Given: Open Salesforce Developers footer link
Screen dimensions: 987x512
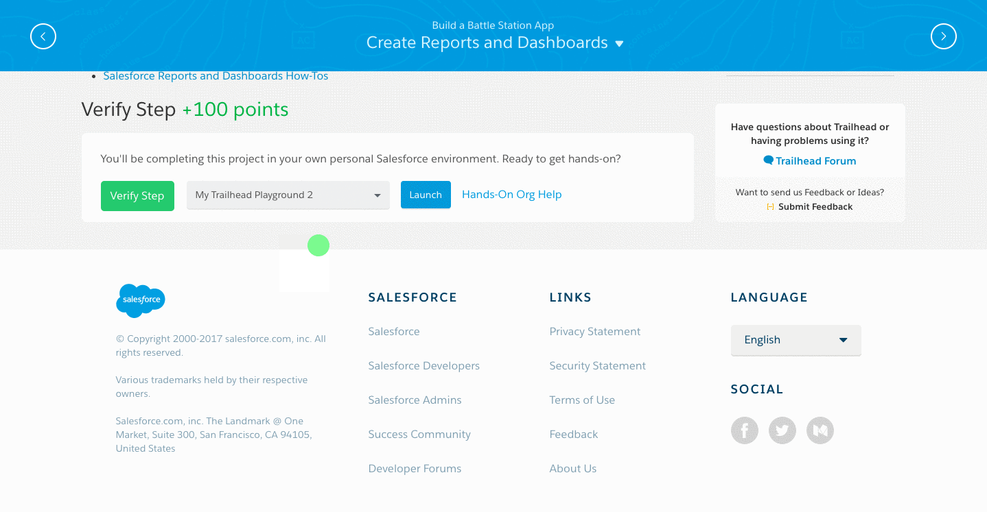Looking at the screenshot, I should point(424,366).
